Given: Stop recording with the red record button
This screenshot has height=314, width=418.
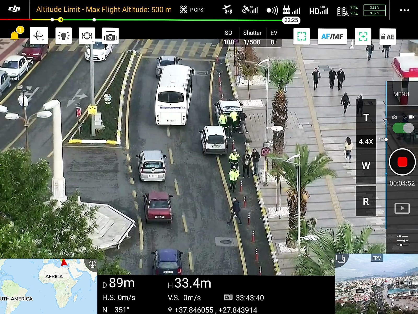Looking at the screenshot, I should (x=402, y=162).
